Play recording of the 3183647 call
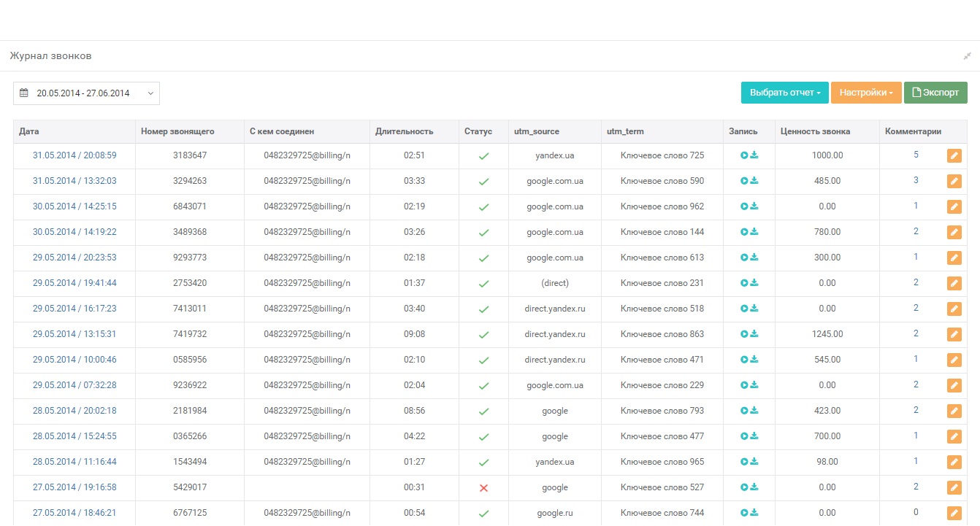This screenshot has height=526, width=980. (x=744, y=155)
